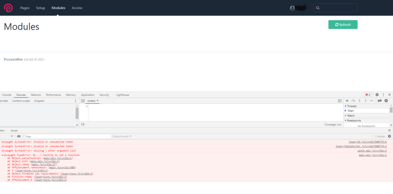Click the pretty print braces icon
393x194 pixels.
(83, 124)
